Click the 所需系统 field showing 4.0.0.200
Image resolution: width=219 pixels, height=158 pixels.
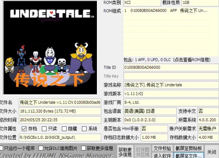point(208,120)
